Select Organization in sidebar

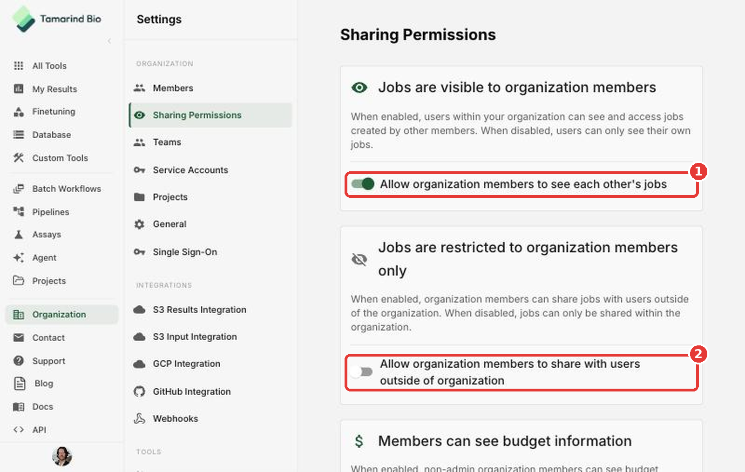[x=61, y=315]
